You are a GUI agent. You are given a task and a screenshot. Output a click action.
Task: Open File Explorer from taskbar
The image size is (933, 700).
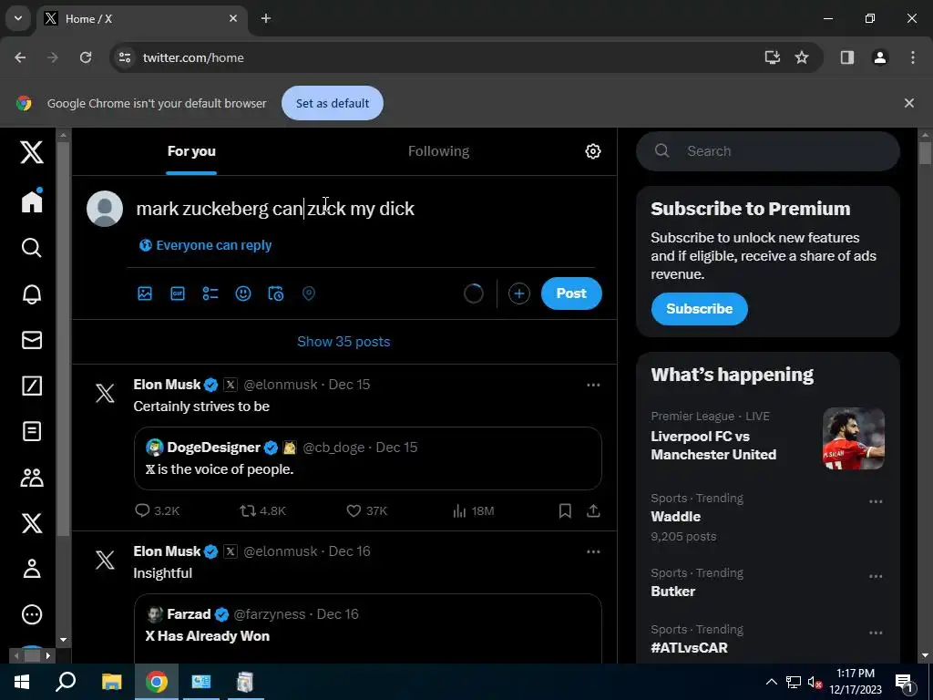[x=111, y=682]
